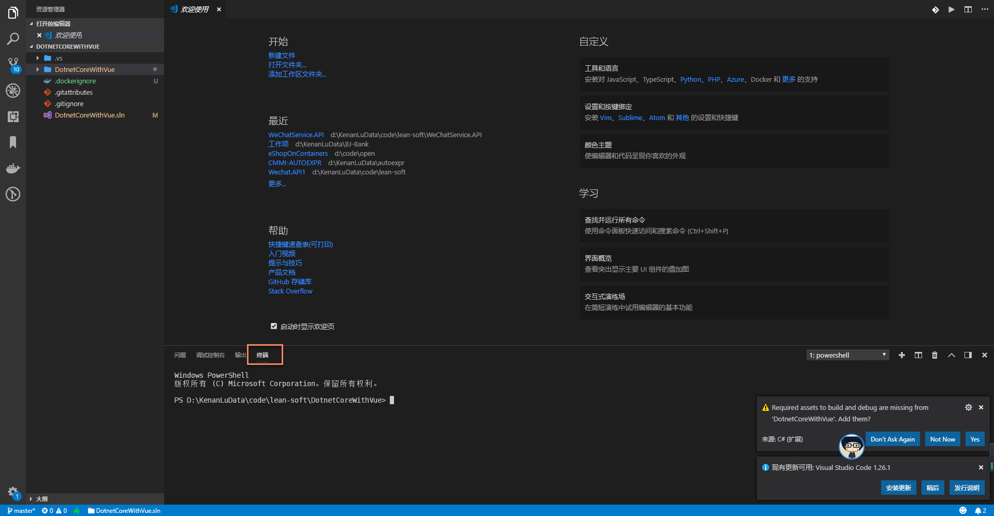Kill the terminal with the trash icon

[935, 355]
